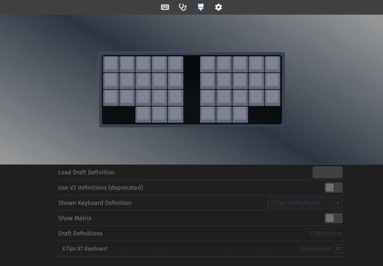The image size is (383, 266).
Task: Enable the Show Matrix switch
Action: click(x=334, y=218)
